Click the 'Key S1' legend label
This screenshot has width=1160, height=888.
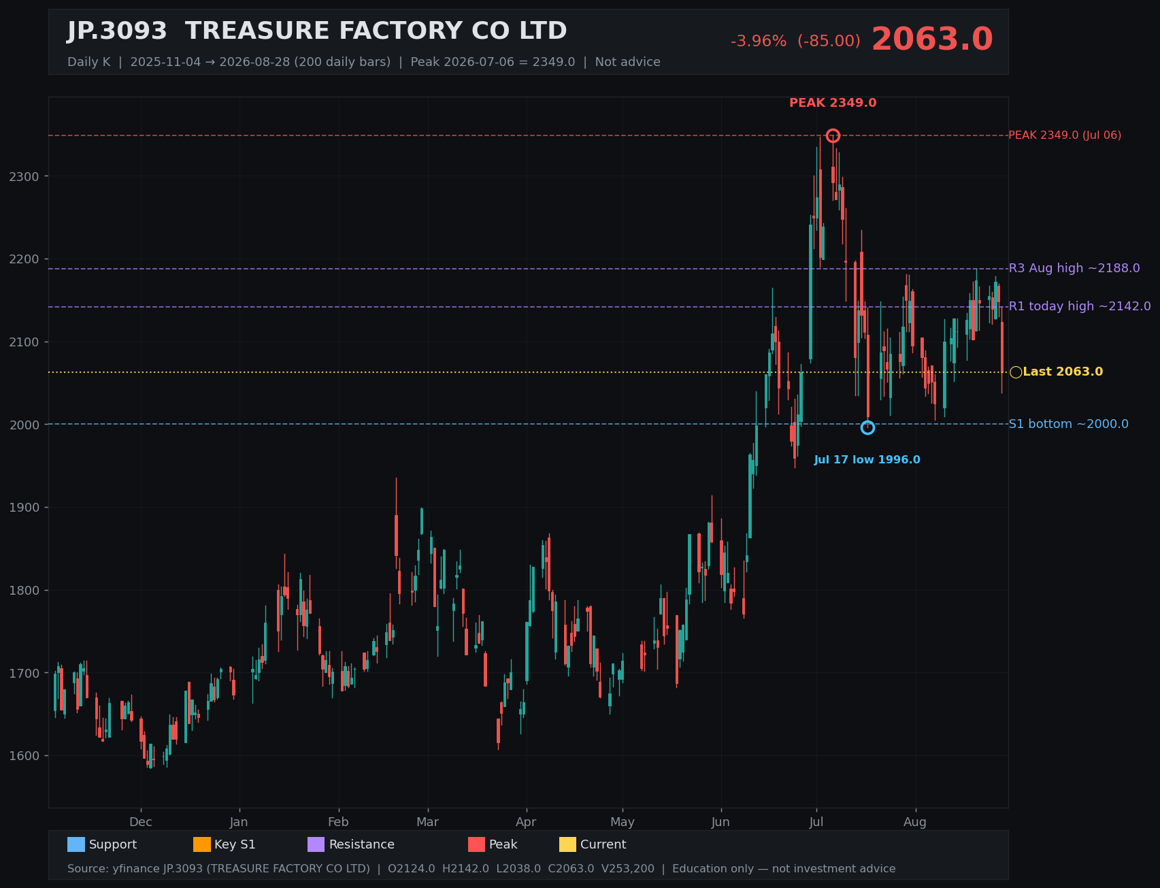[x=235, y=844]
